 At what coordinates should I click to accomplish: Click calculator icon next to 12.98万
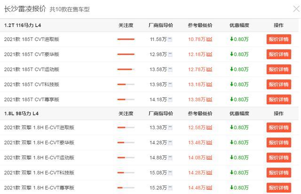coord(170,54)
